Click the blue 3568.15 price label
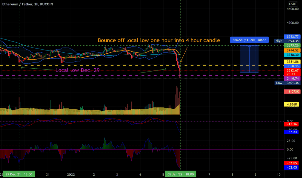302x178 pixels. coord(292,66)
